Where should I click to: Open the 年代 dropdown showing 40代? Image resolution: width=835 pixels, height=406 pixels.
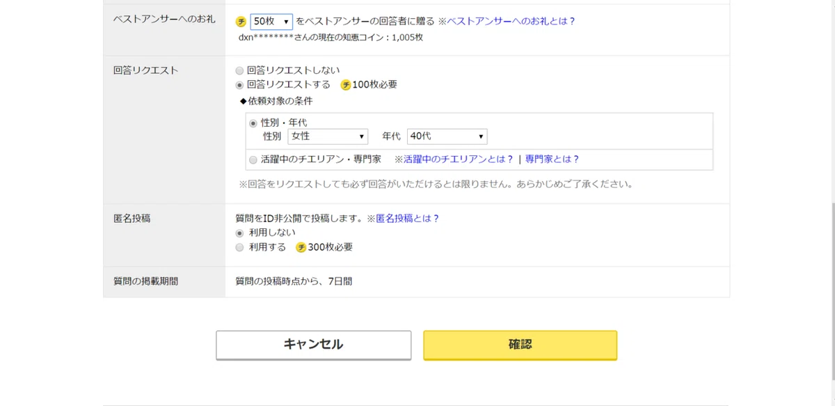(447, 136)
